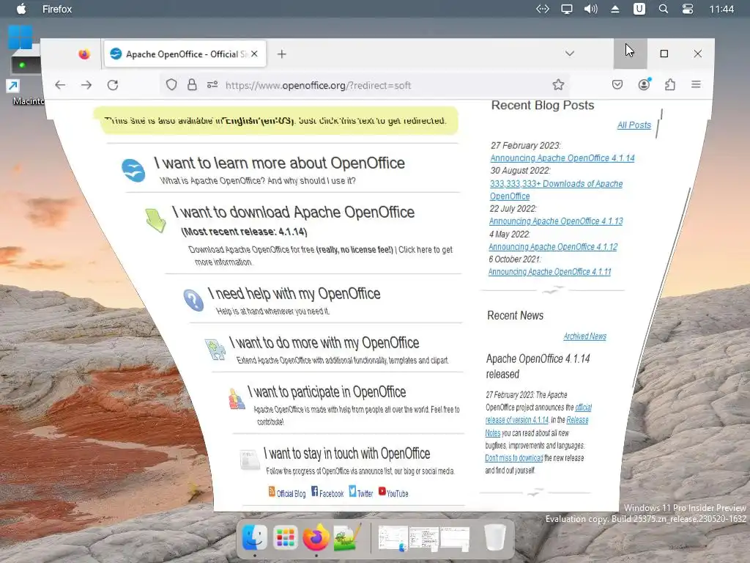Click the volume speaker icon in menu bar
The height and width of the screenshot is (563, 750).
(591, 9)
